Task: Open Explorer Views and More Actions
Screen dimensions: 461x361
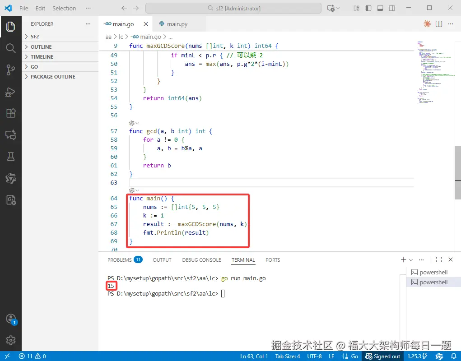Action: (88, 24)
